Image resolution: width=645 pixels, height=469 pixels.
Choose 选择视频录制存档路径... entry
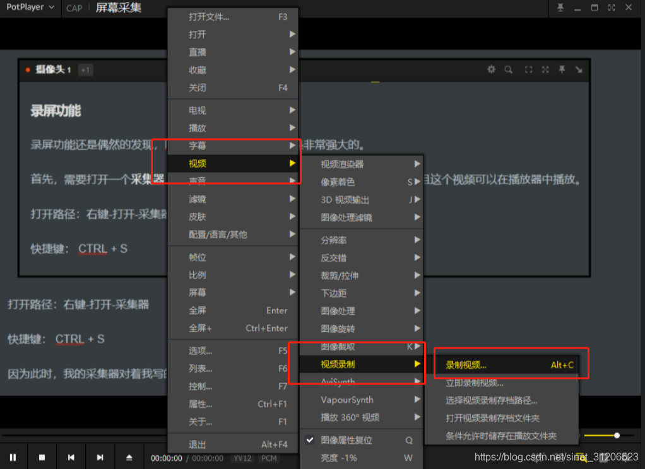(502, 400)
